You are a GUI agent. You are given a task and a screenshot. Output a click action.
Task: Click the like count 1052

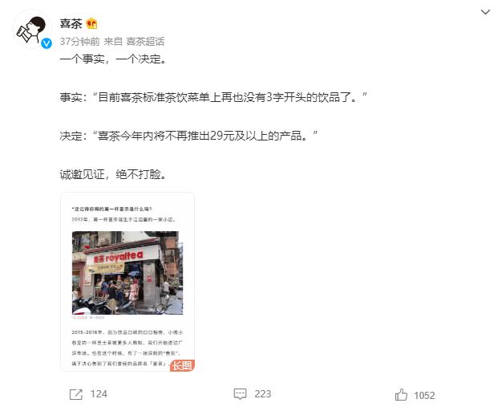(x=424, y=396)
